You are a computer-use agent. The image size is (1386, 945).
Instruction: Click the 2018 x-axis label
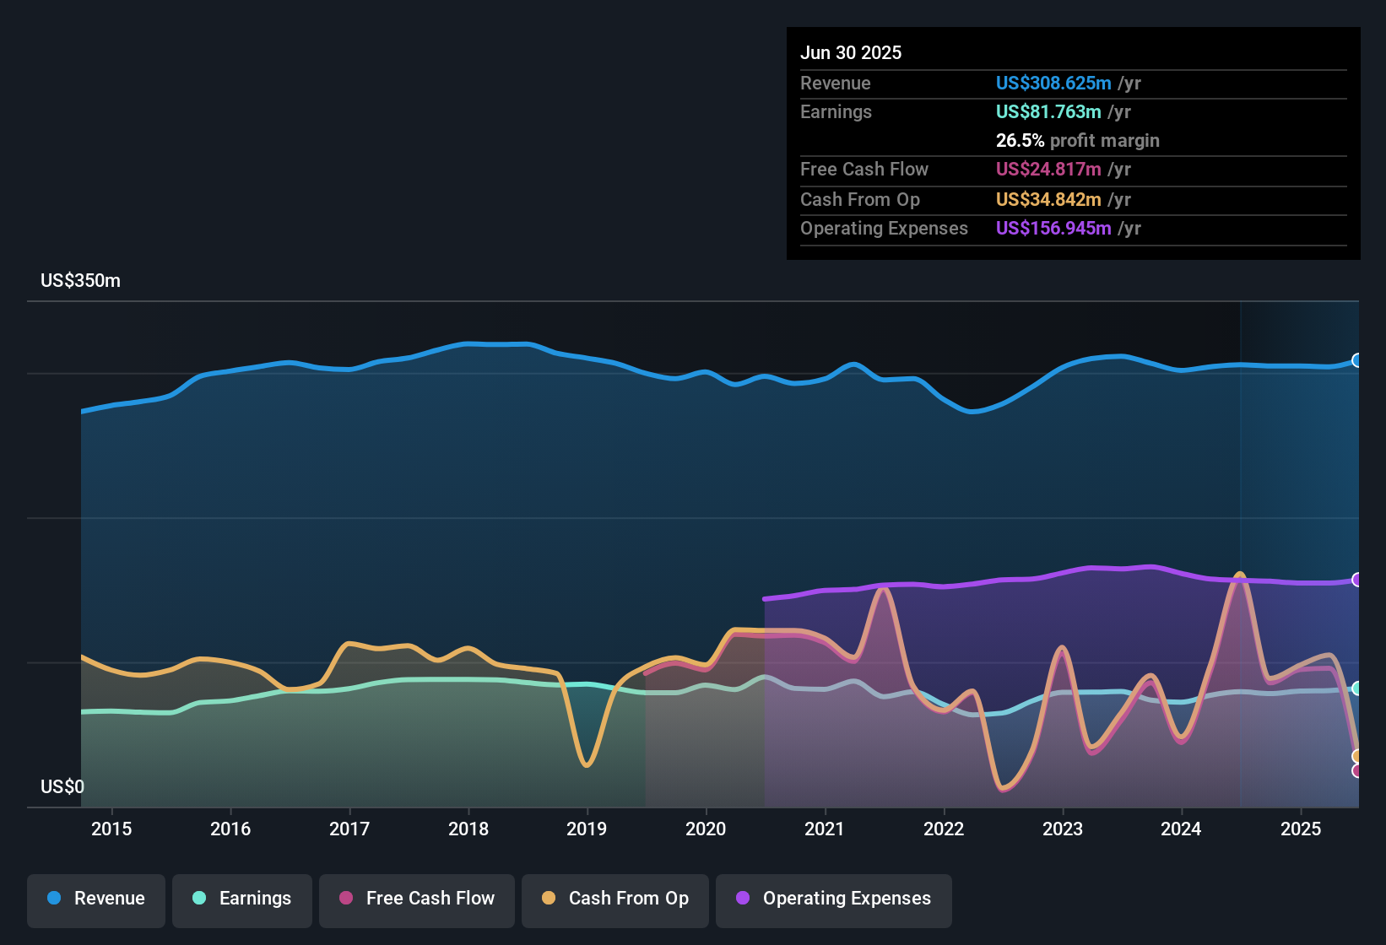pyautogui.click(x=468, y=829)
